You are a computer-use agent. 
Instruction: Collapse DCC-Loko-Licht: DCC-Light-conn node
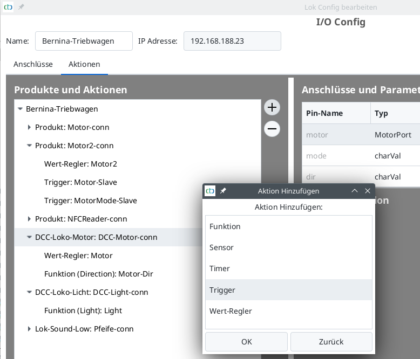point(29,292)
